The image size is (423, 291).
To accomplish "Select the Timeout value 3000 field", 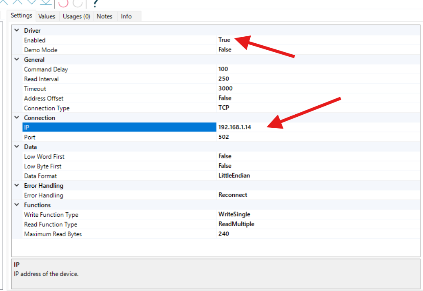I will click(225, 89).
